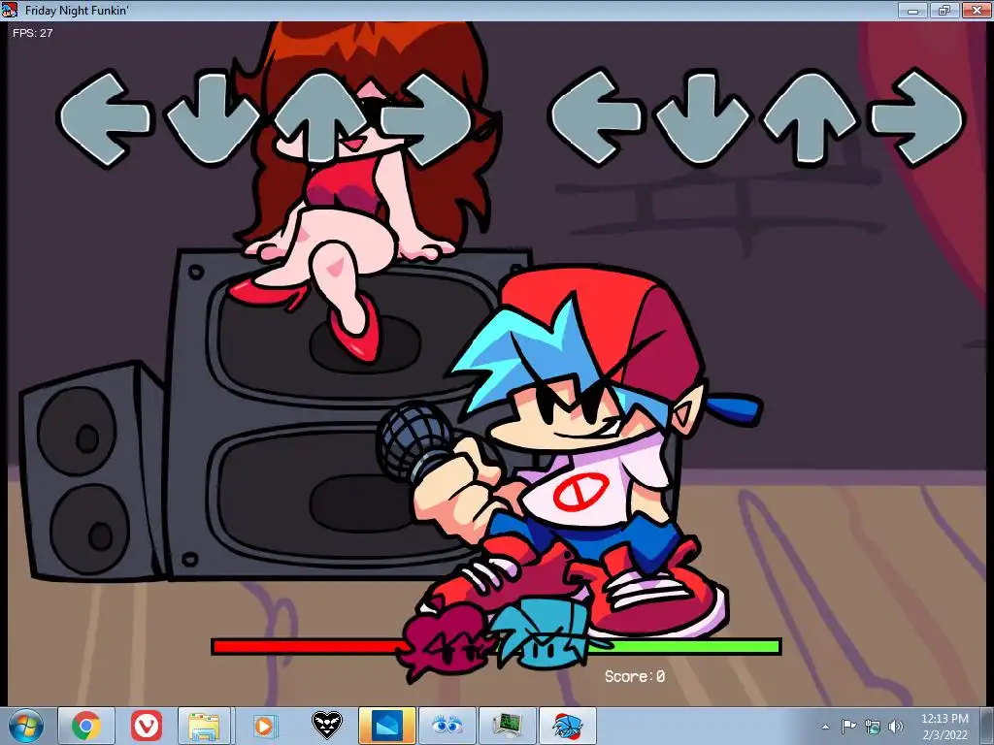Open the Vivaldi browser from the taskbar
The width and height of the screenshot is (994, 745).
click(x=147, y=726)
